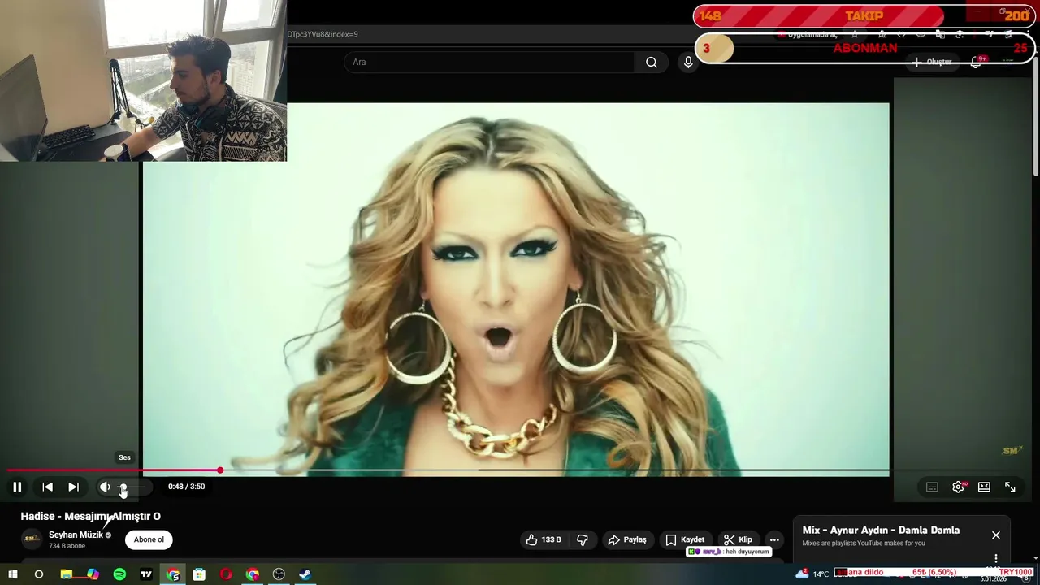
Task: Subscribe with Abone ol button
Action: [149, 539]
